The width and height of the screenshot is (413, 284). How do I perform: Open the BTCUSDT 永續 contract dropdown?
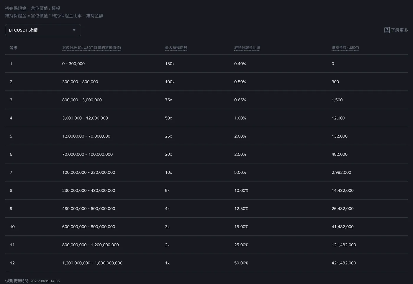pos(43,30)
